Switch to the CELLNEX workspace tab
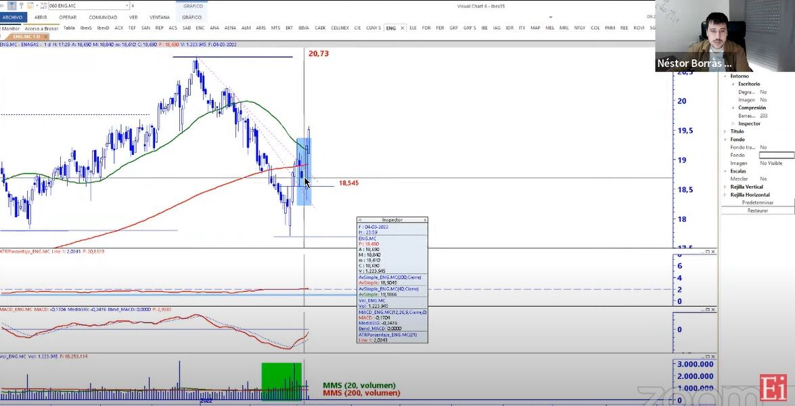Screen dimensions: 795x406 click(340, 28)
